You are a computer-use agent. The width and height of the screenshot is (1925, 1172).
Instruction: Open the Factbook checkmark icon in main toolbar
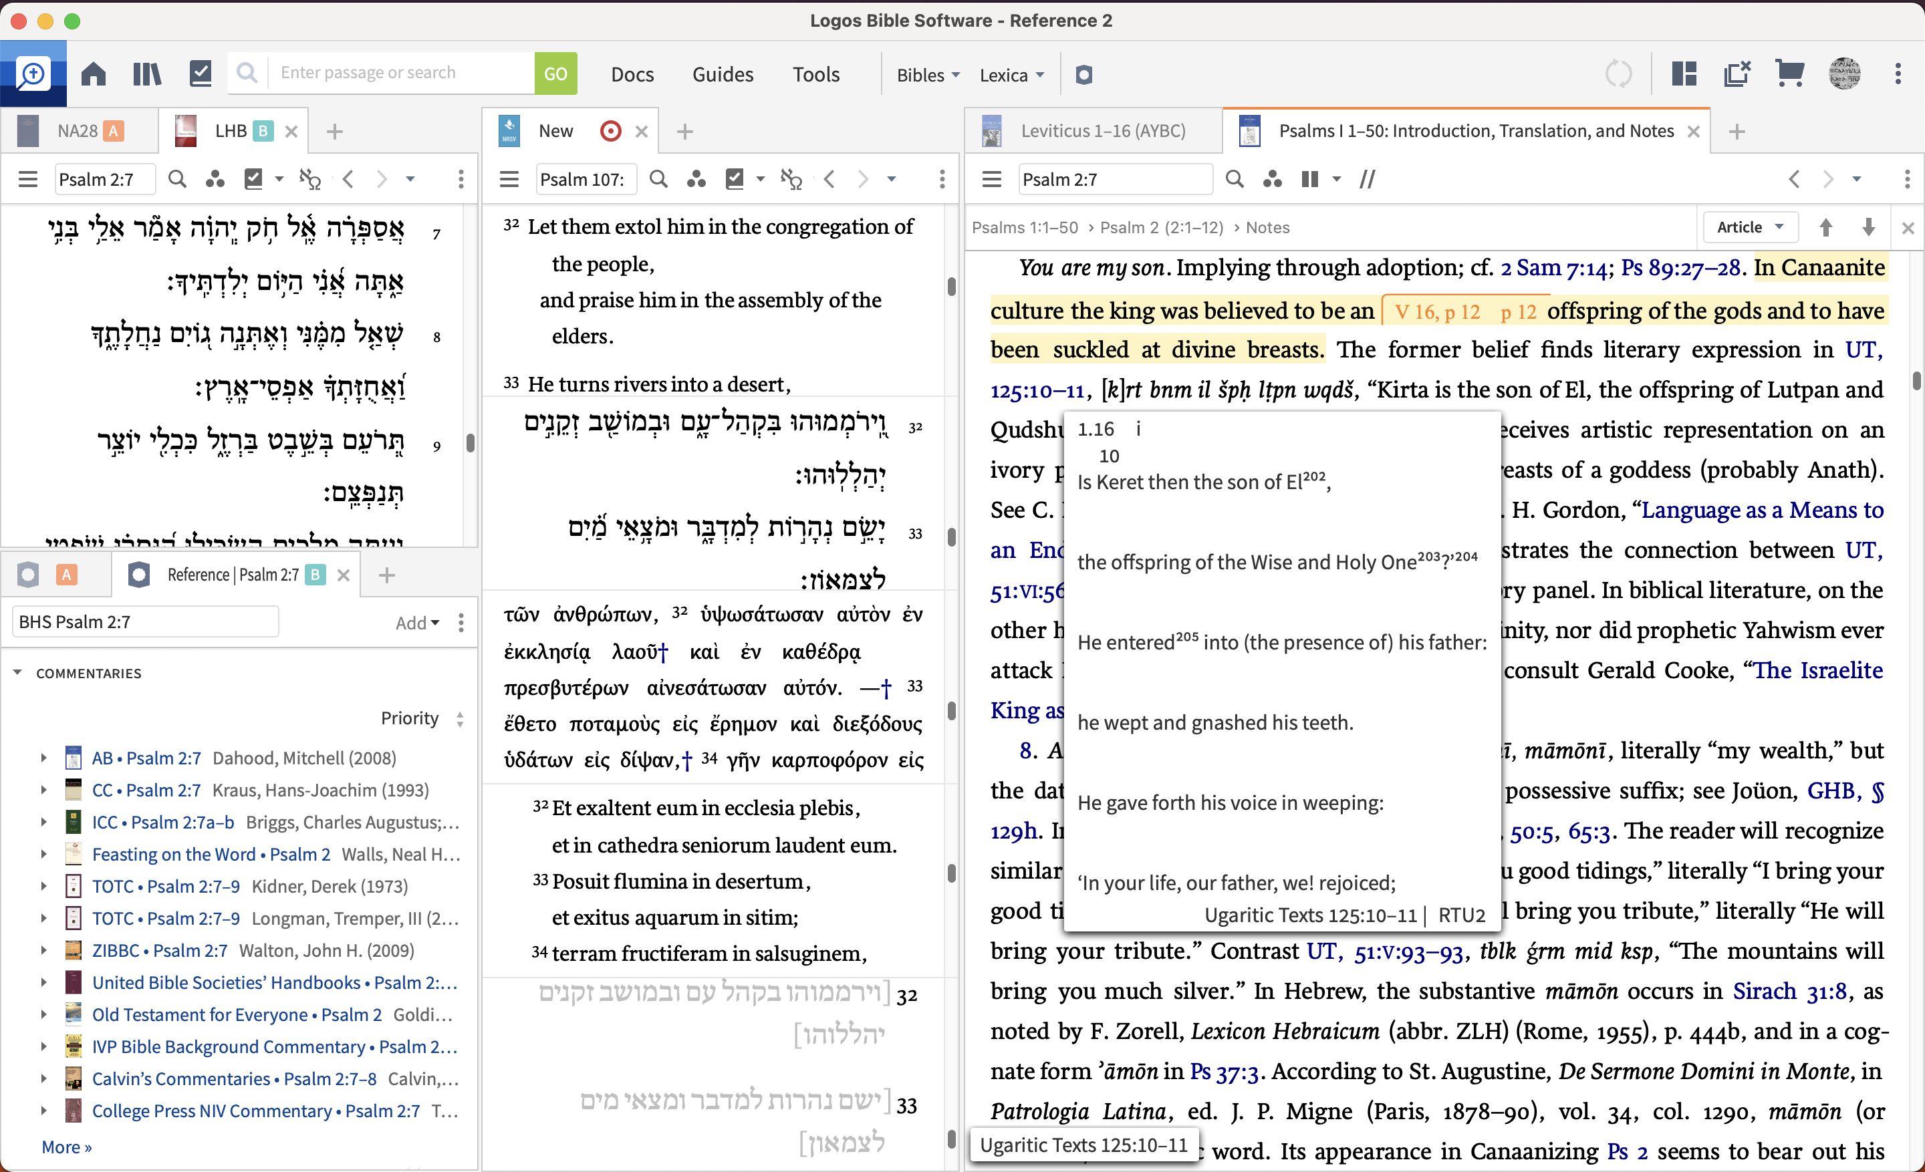tap(201, 74)
